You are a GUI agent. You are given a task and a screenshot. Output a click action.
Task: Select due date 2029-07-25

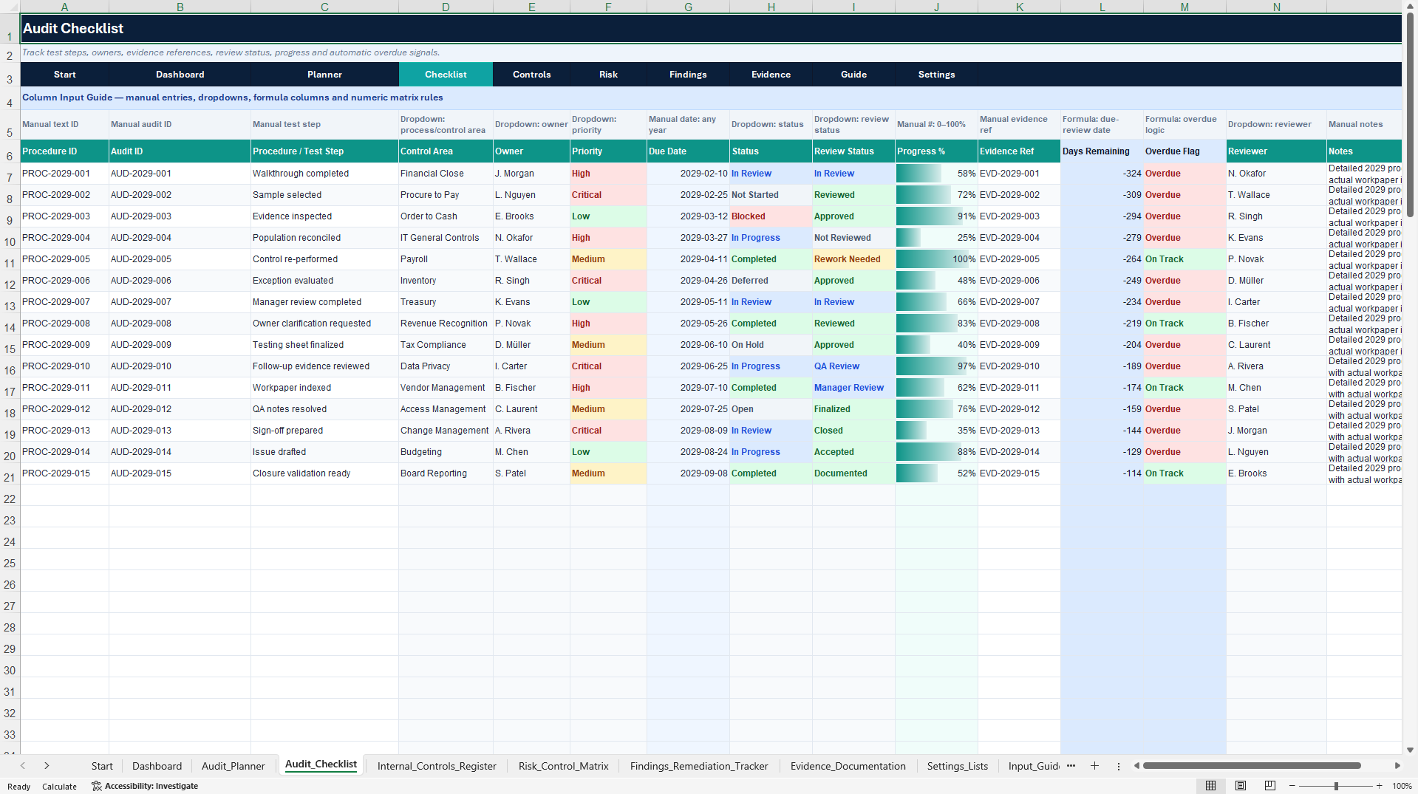click(x=688, y=409)
